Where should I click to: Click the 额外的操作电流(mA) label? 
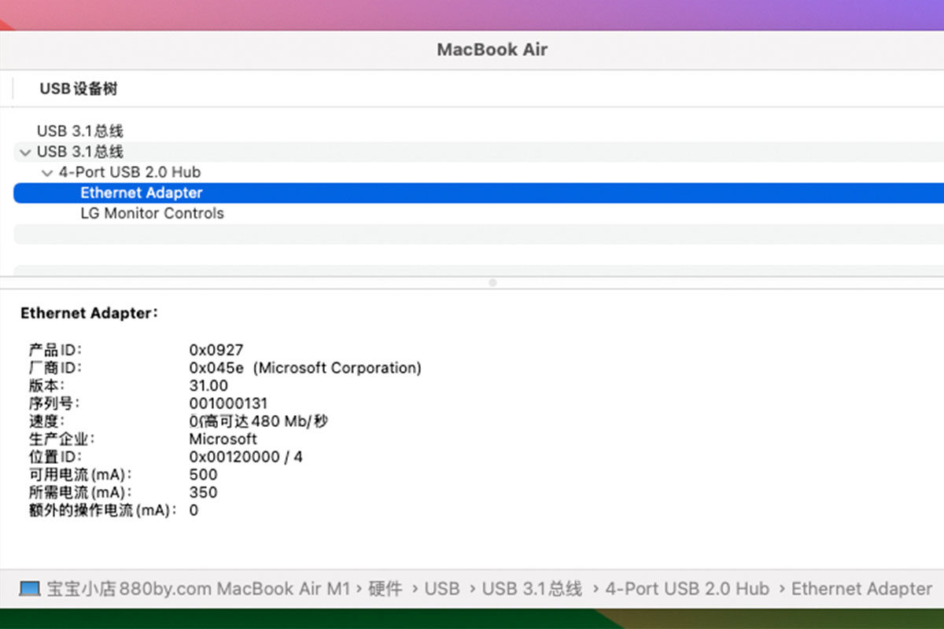coord(102,511)
